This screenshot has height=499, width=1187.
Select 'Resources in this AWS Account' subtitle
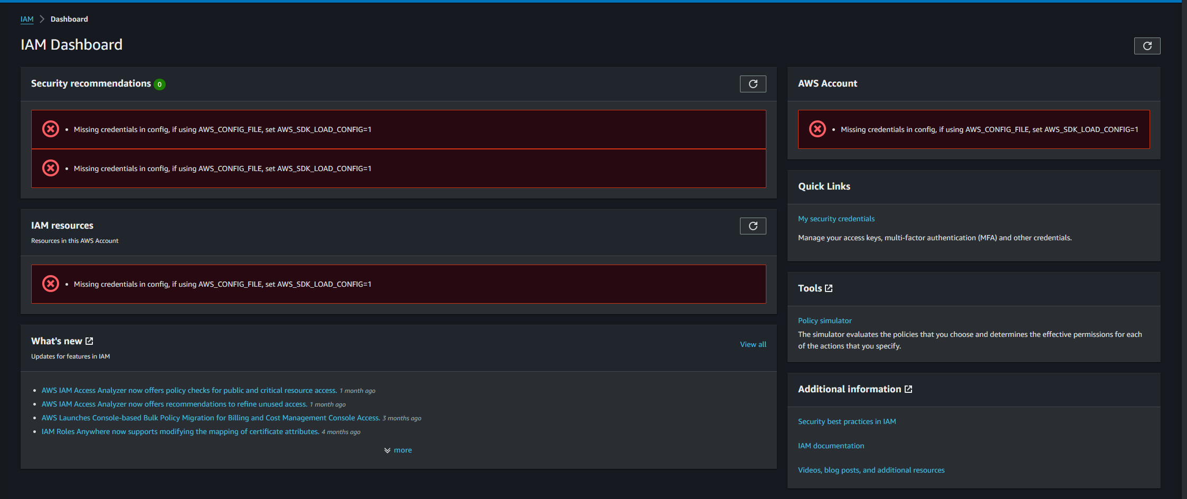tap(75, 241)
